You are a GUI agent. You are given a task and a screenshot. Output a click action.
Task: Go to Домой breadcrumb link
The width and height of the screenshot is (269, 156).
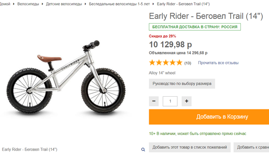click(x=5, y=4)
